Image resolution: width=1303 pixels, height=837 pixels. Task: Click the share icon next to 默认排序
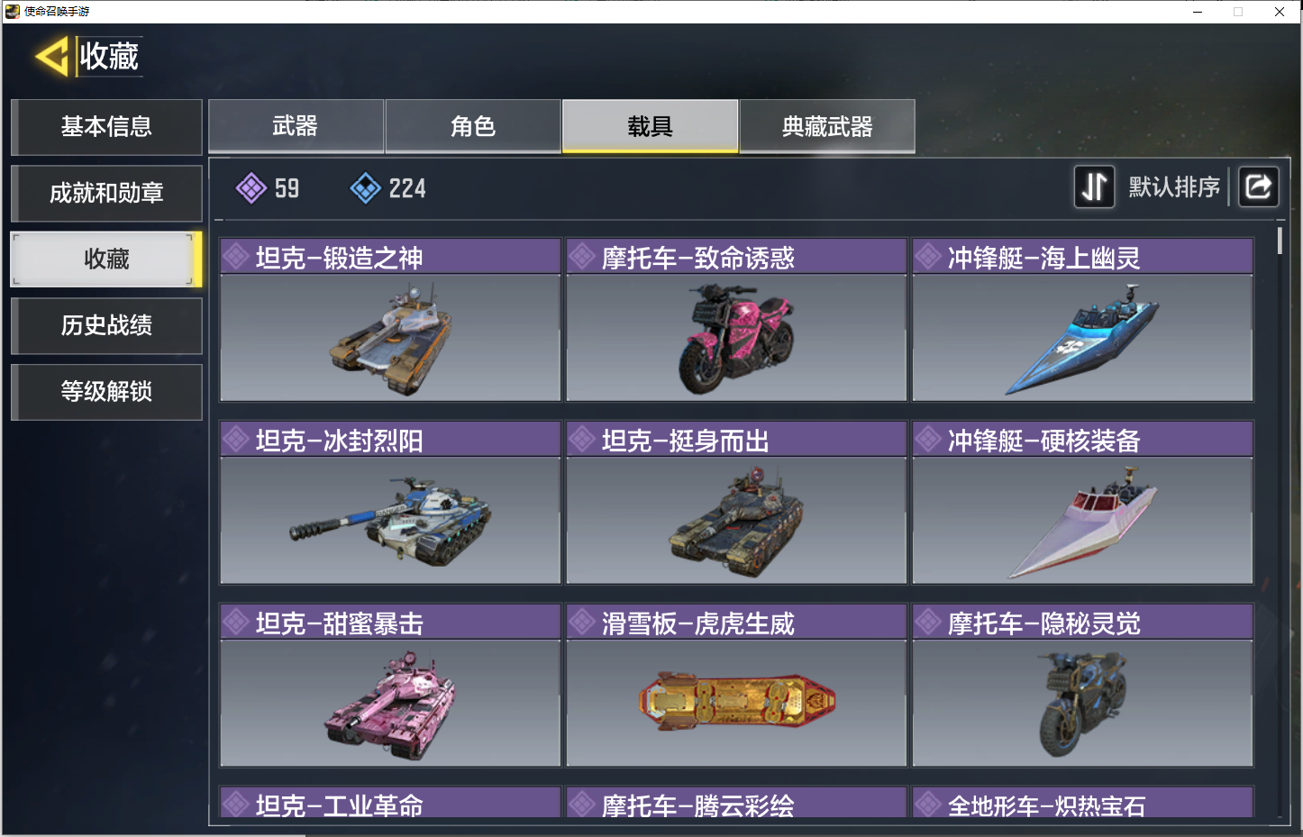tap(1258, 187)
